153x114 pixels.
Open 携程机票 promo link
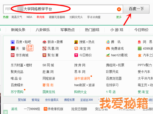69,100
